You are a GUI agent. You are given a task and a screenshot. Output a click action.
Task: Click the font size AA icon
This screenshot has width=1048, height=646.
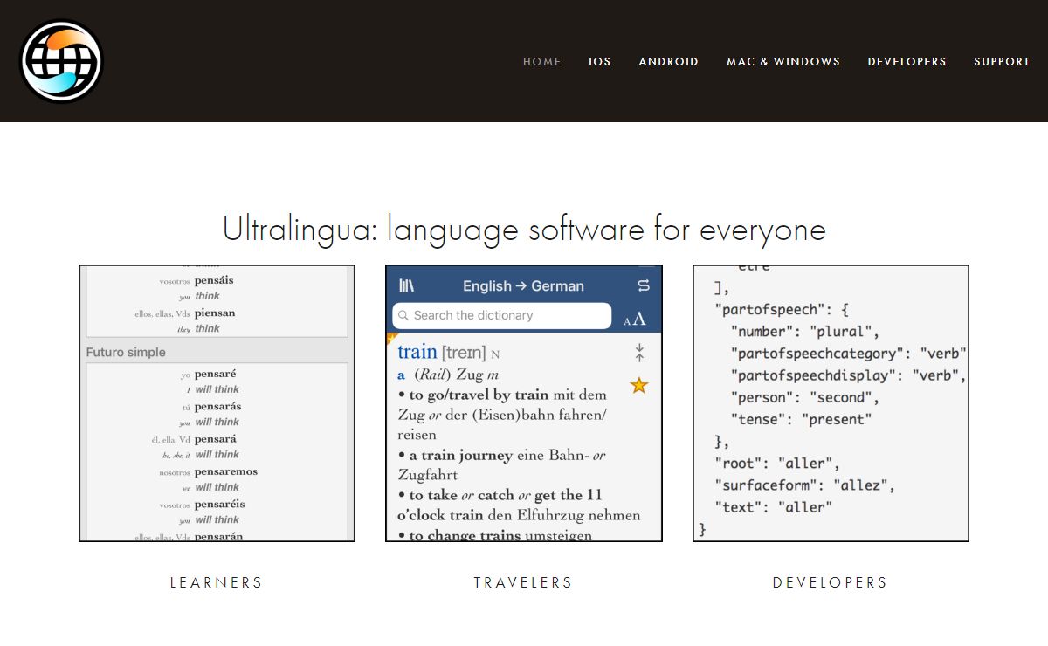[635, 319]
